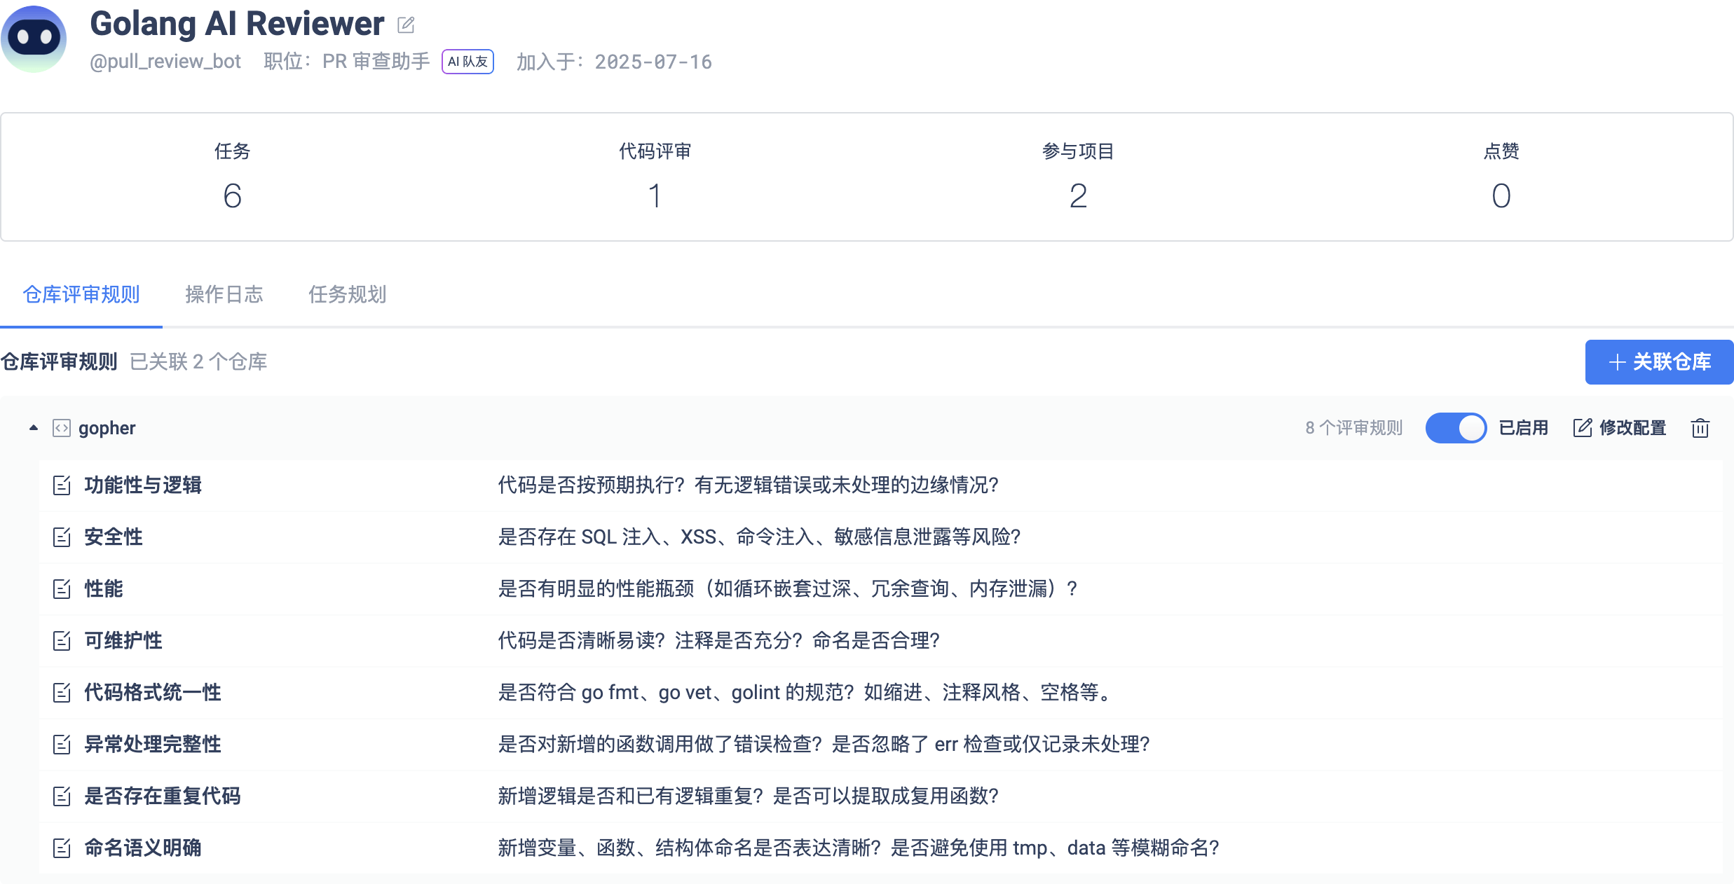Click the rule icon beside 安全性
The height and width of the screenshot is (884, 1734).
pyautogui.click(x=62, y=537)
